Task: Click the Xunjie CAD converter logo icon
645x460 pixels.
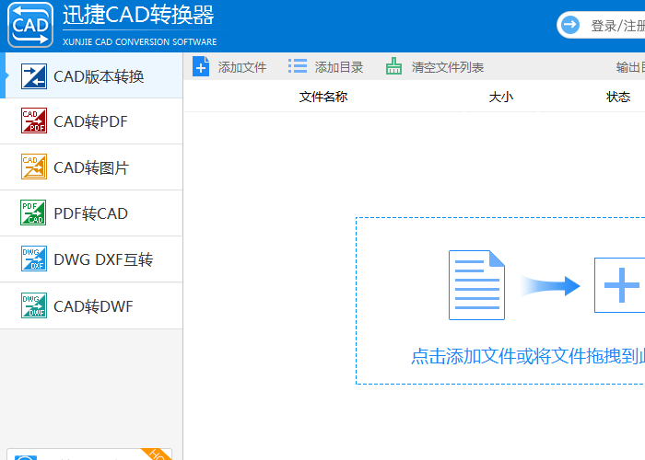Action: (30, 25)
